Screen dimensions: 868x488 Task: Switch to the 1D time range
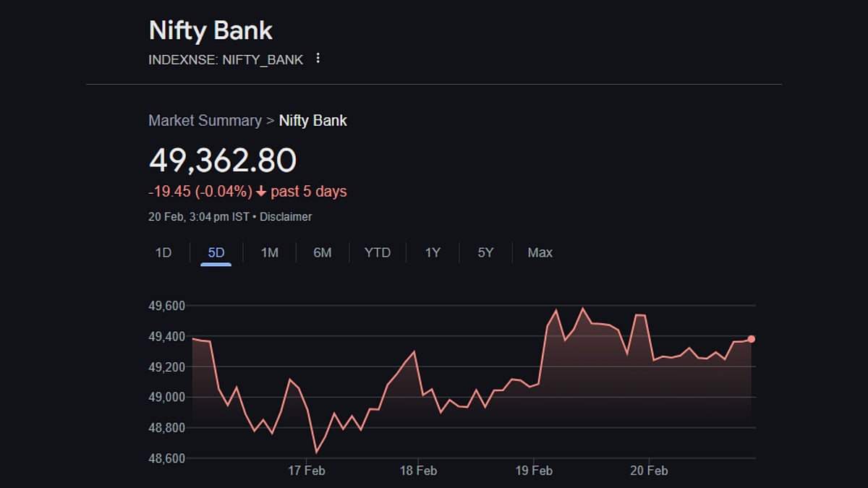[163, 252]
